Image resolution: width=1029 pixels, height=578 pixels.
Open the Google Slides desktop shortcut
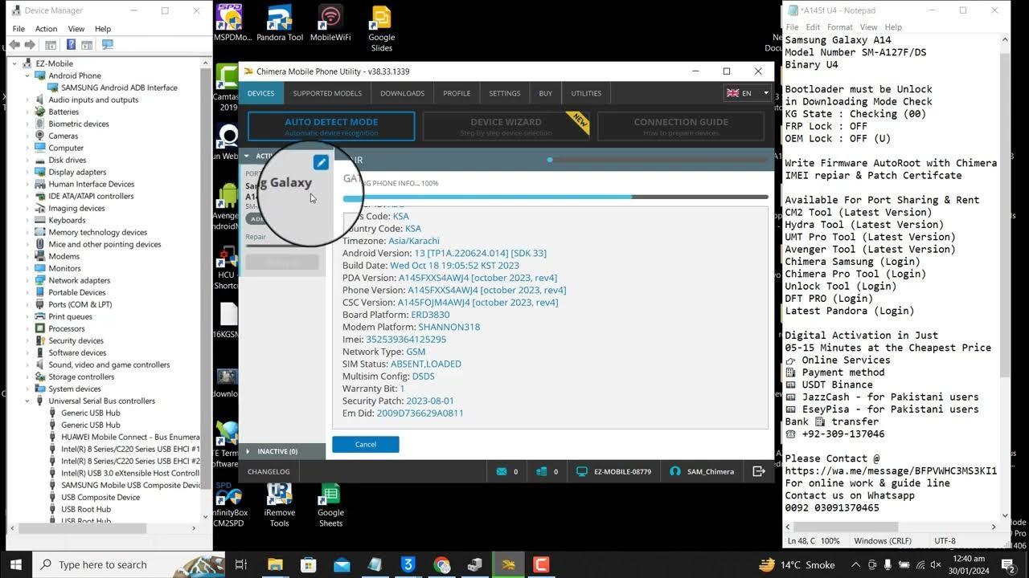coord(381,28)
